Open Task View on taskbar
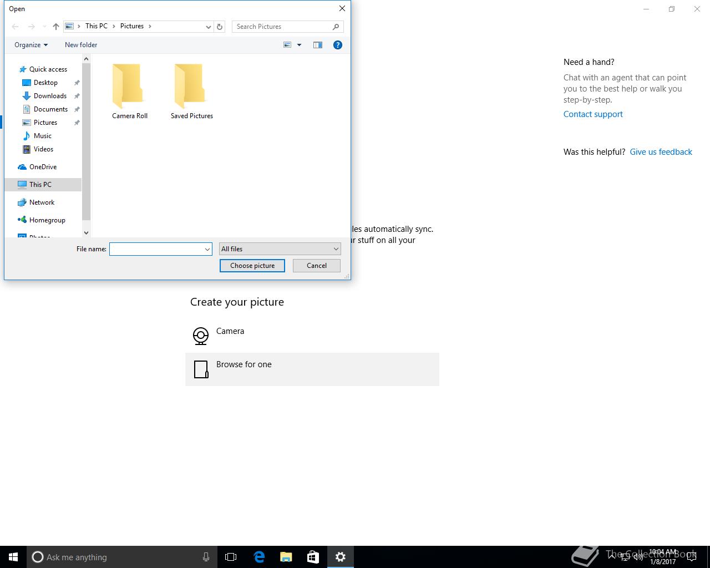This screenshot has height=568, width=710. (x=231, y=557)
